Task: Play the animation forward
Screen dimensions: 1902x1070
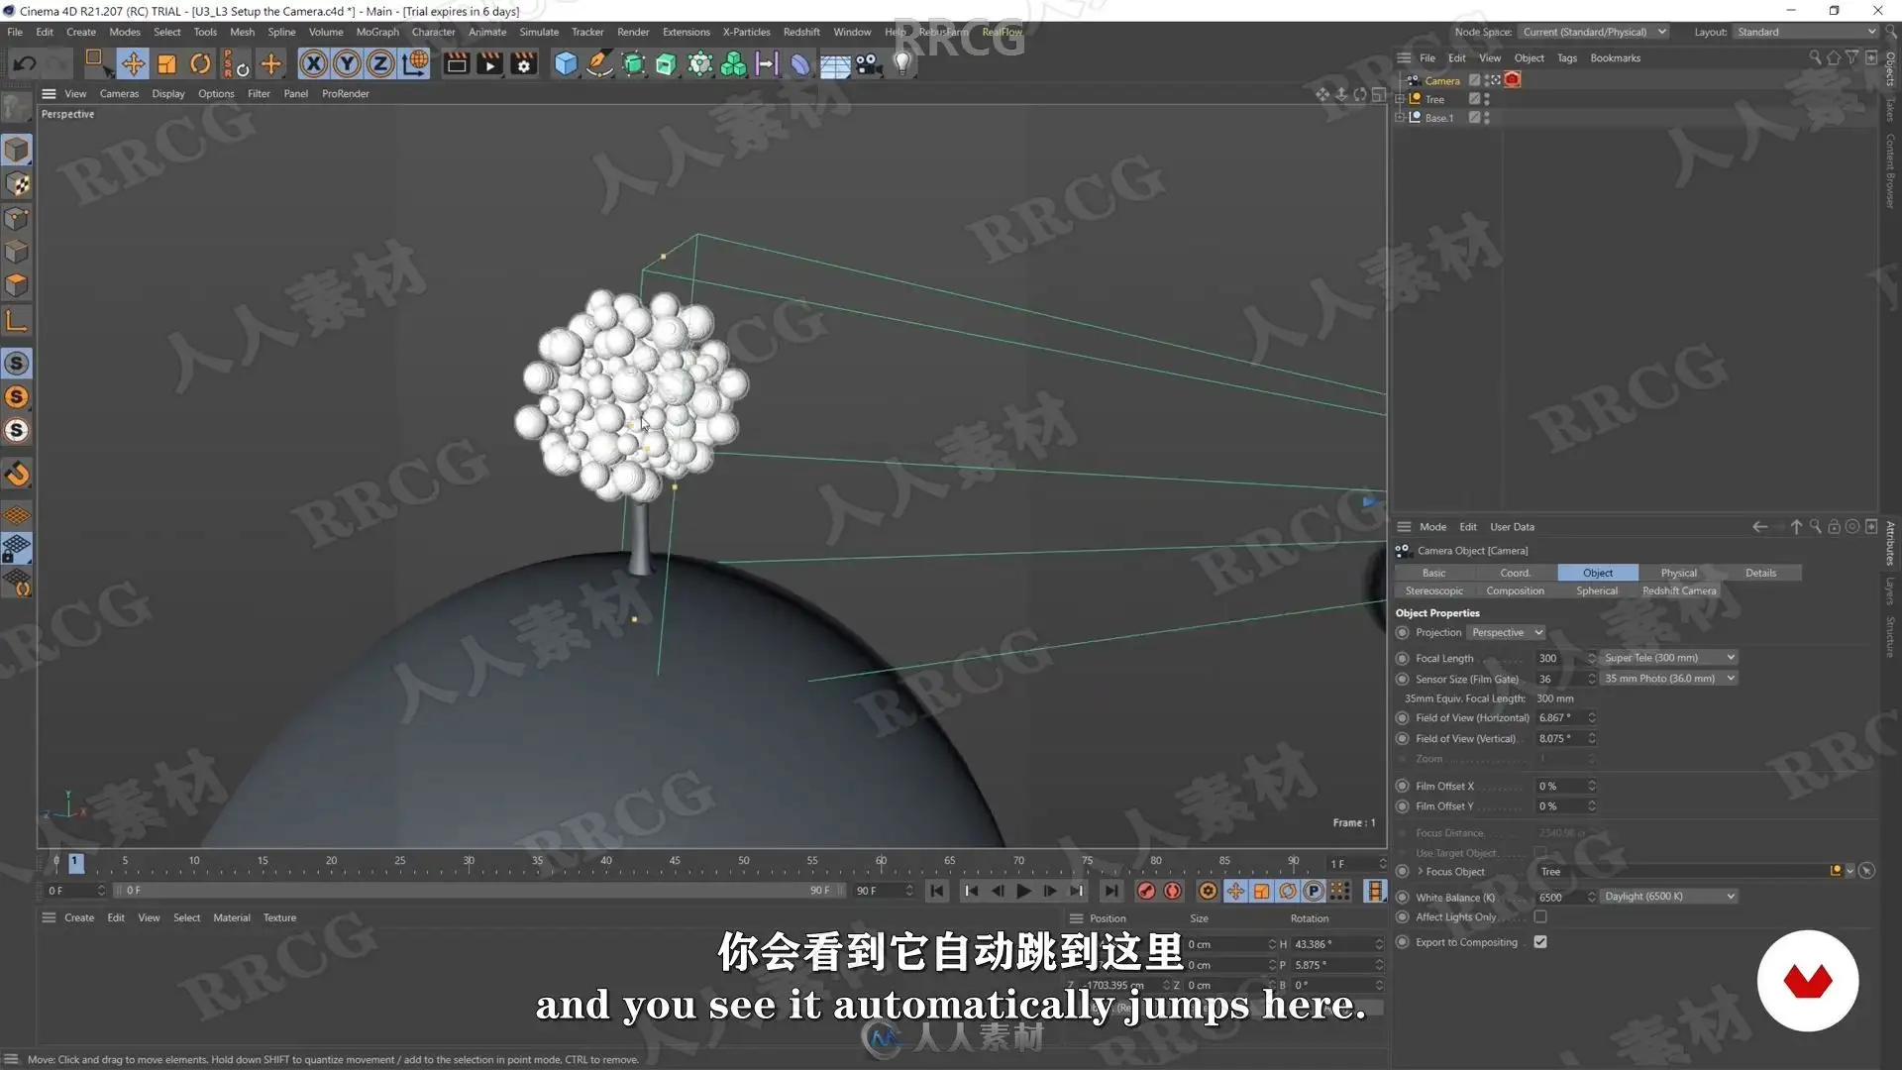Action: (1024, 891)
